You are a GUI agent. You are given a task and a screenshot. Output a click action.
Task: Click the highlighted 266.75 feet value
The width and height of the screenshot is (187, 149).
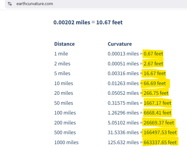[156, 93]
